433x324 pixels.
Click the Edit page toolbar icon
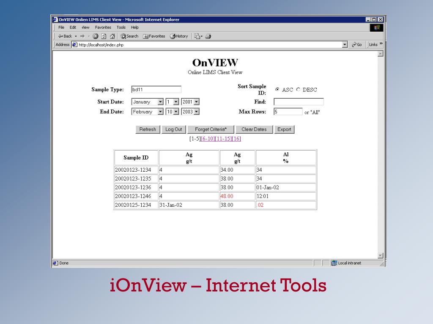197,36
